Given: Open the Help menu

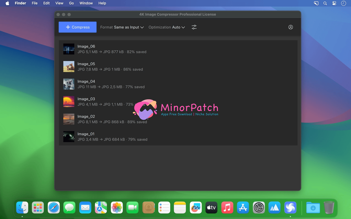Looking at the screenshot, I should pos(102,3).
